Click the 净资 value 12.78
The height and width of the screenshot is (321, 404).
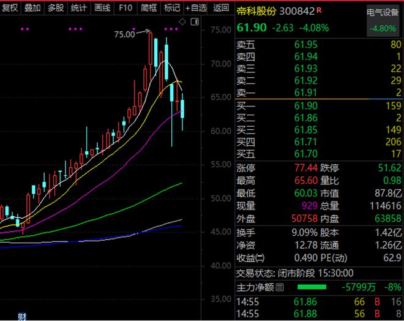pyautogui.click(x=306, y=245)
